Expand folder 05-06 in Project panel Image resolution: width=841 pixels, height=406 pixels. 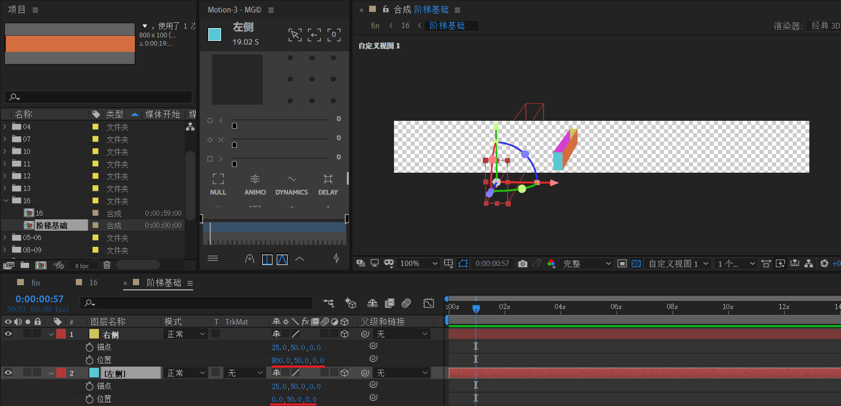(x=5, y=237)
